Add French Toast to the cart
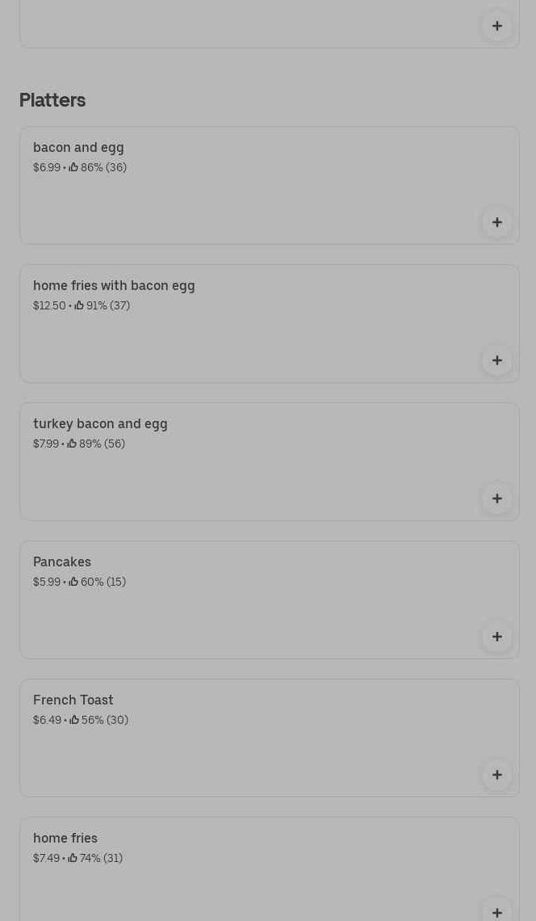 coord(497,775)
